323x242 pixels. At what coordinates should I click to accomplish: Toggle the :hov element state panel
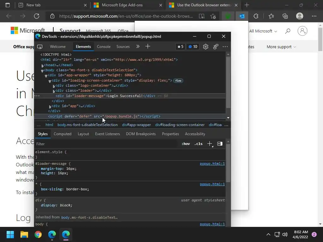[x=185, y=144]
